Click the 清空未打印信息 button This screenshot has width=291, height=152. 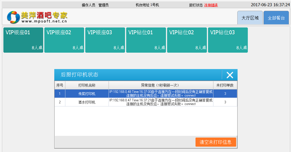[x=216, y=142]
